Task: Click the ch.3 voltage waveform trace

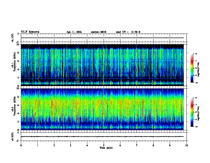Action: click(x=102, y=137)
